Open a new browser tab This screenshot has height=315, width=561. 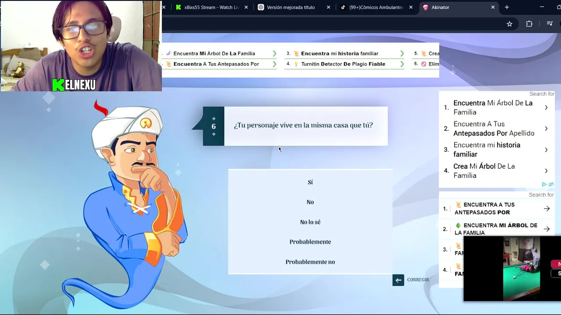[507, 7]
